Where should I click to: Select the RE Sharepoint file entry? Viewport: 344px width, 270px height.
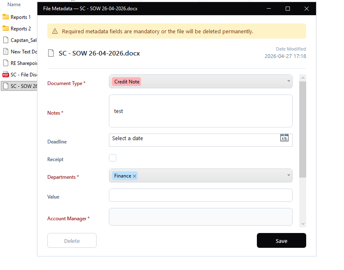pos(23,63)
